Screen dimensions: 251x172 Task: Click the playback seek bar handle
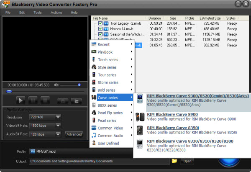[x=9, y=92]
